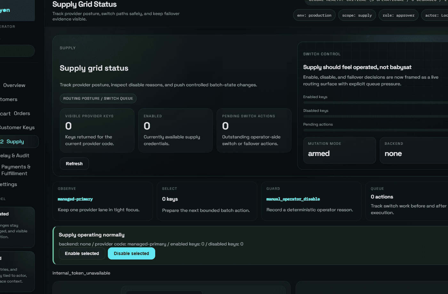Click the Enabled keys progress bar

(374, 103)
